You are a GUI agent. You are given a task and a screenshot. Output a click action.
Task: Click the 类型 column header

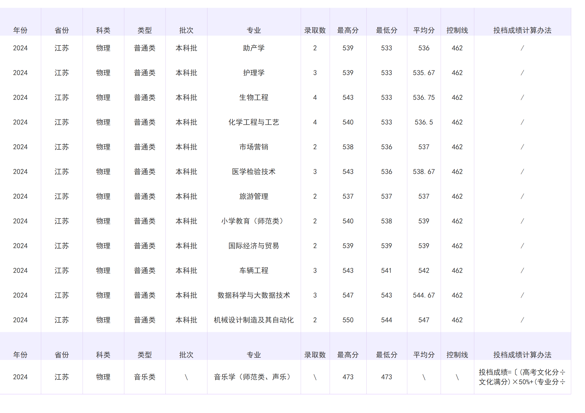[x=145, y=30]
